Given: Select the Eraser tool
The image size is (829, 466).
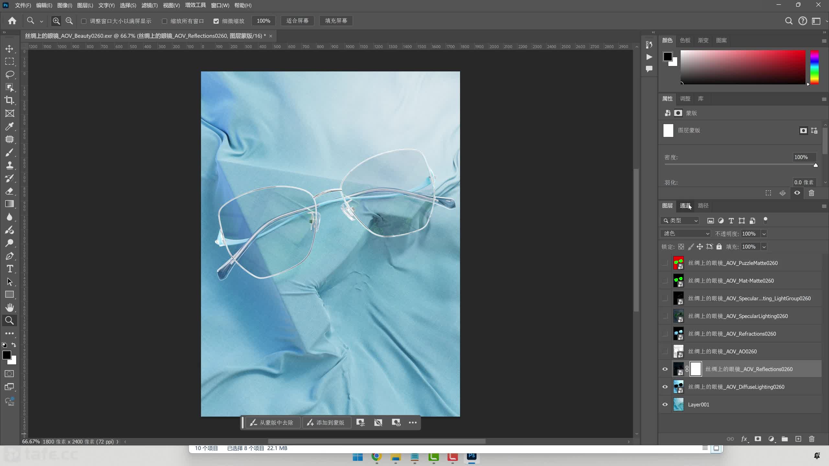Looking at the screenshot, I should (9, 191).
